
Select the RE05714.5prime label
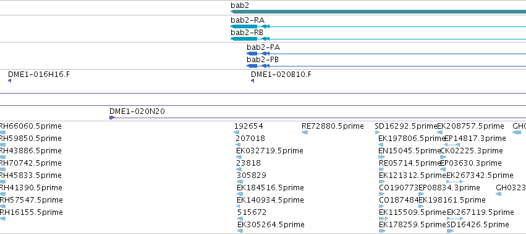[409, 163]
